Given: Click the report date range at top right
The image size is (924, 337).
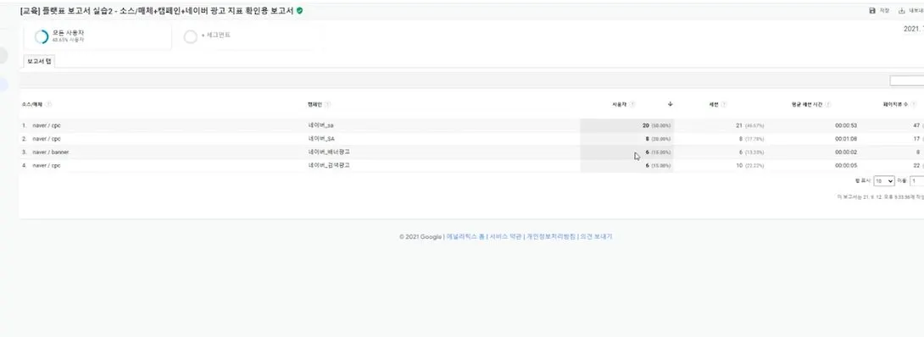Looking at the screenshot, I should click(913, 29).
